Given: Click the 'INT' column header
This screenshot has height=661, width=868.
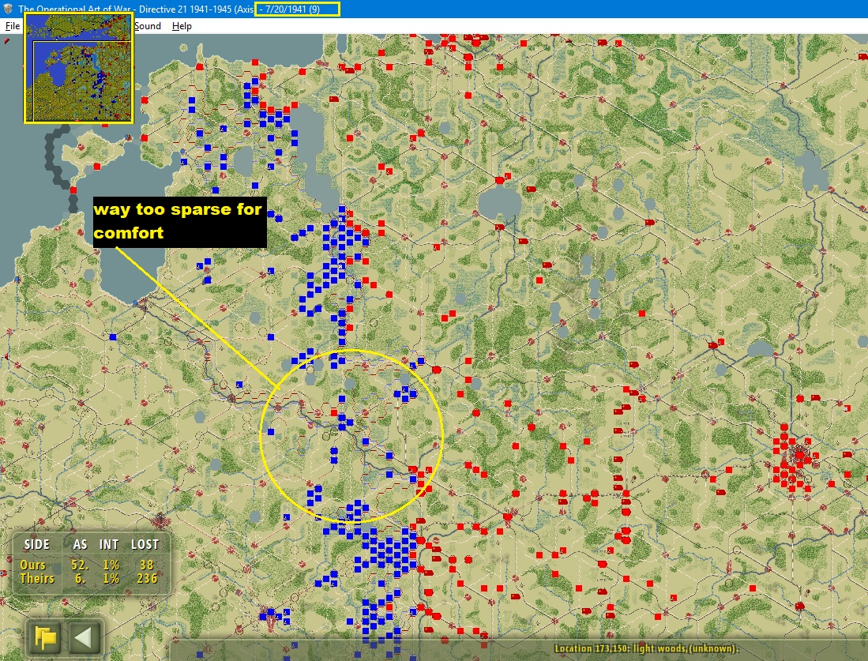Looking at the screenshot, I should coord(109,545).
